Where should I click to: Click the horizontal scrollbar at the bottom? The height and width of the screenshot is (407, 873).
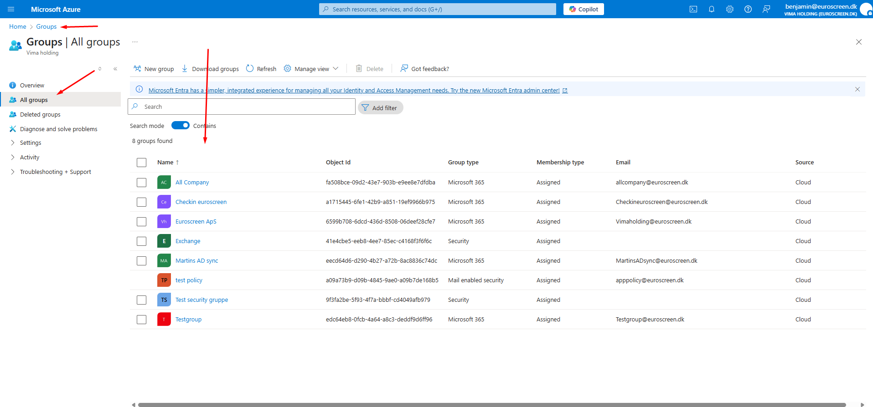492,404
